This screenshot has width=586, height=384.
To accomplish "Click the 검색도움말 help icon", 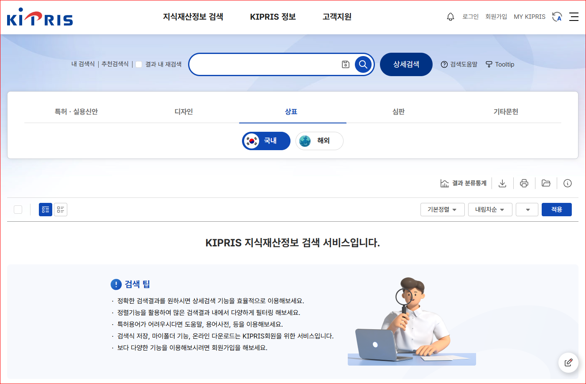I will tap(444, 64).
